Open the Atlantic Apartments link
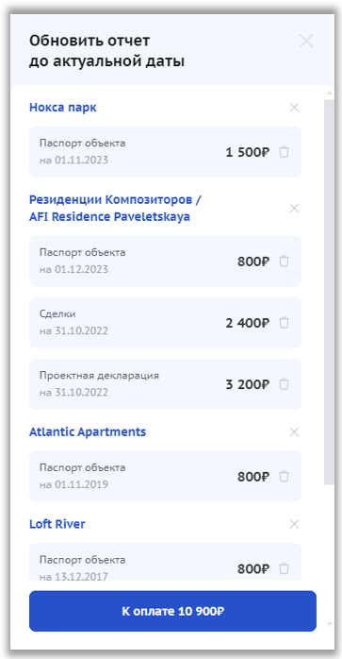 88,432
